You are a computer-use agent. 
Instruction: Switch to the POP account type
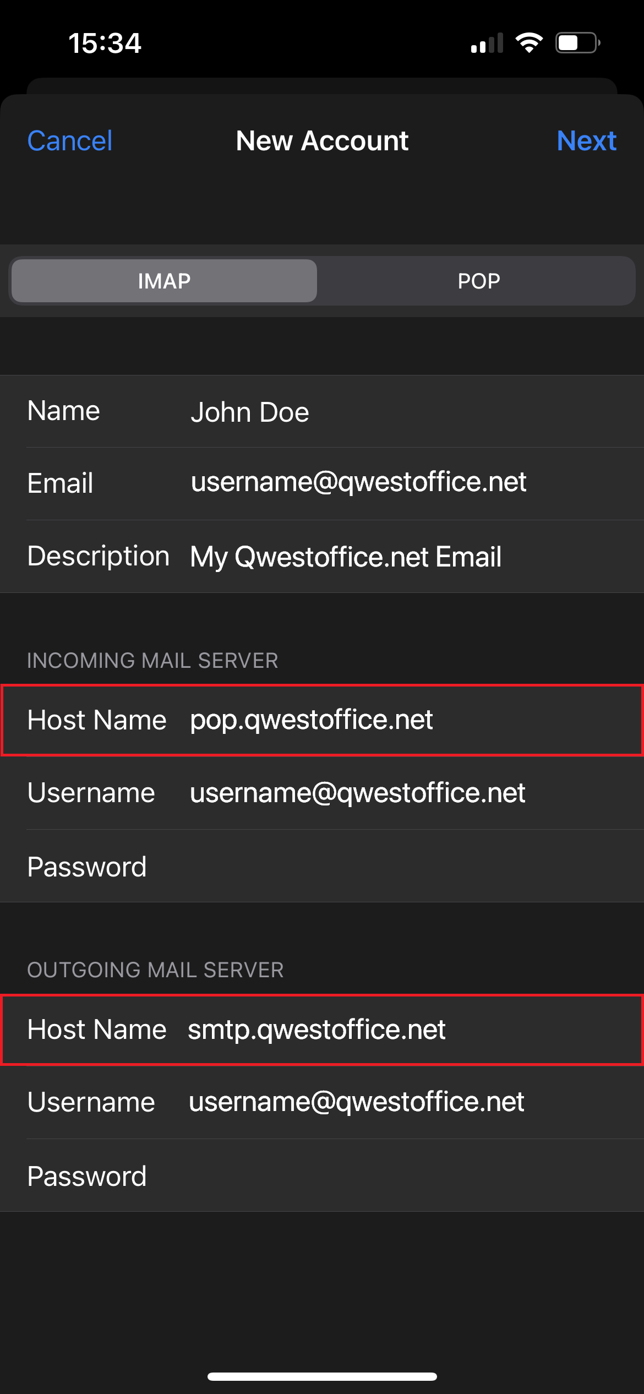pyautogui.click(x=478, y=281)
